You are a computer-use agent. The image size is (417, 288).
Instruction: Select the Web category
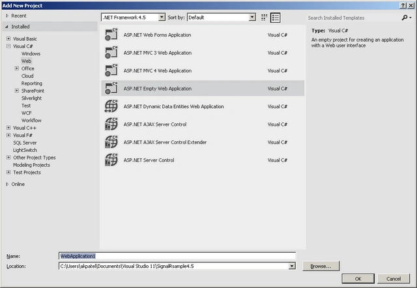[x=26, y=61]
